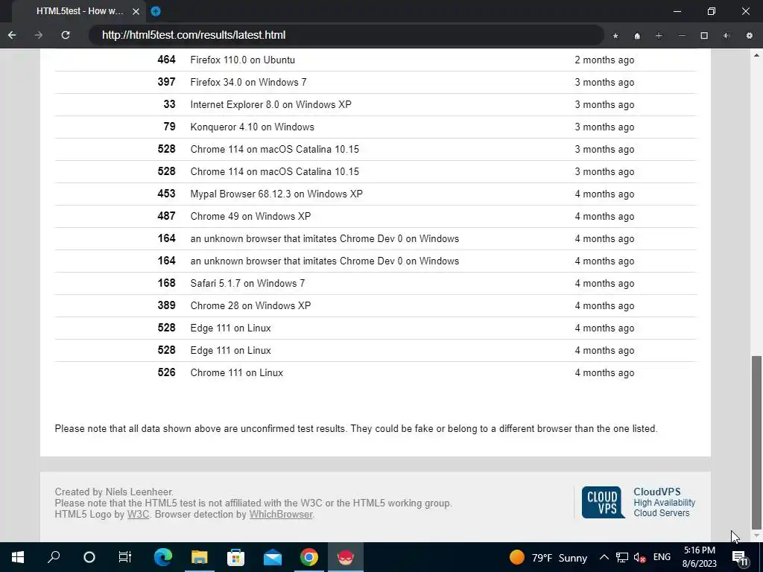This screenshot has height=572, width=763.
Task: Click row Mypal Browser 68.12.3 on Windows XP
Action: click(x=376, y=194)
